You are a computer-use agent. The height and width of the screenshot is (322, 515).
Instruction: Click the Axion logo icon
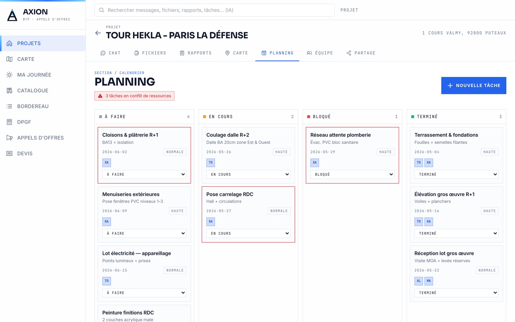click(x=12, y=15)
